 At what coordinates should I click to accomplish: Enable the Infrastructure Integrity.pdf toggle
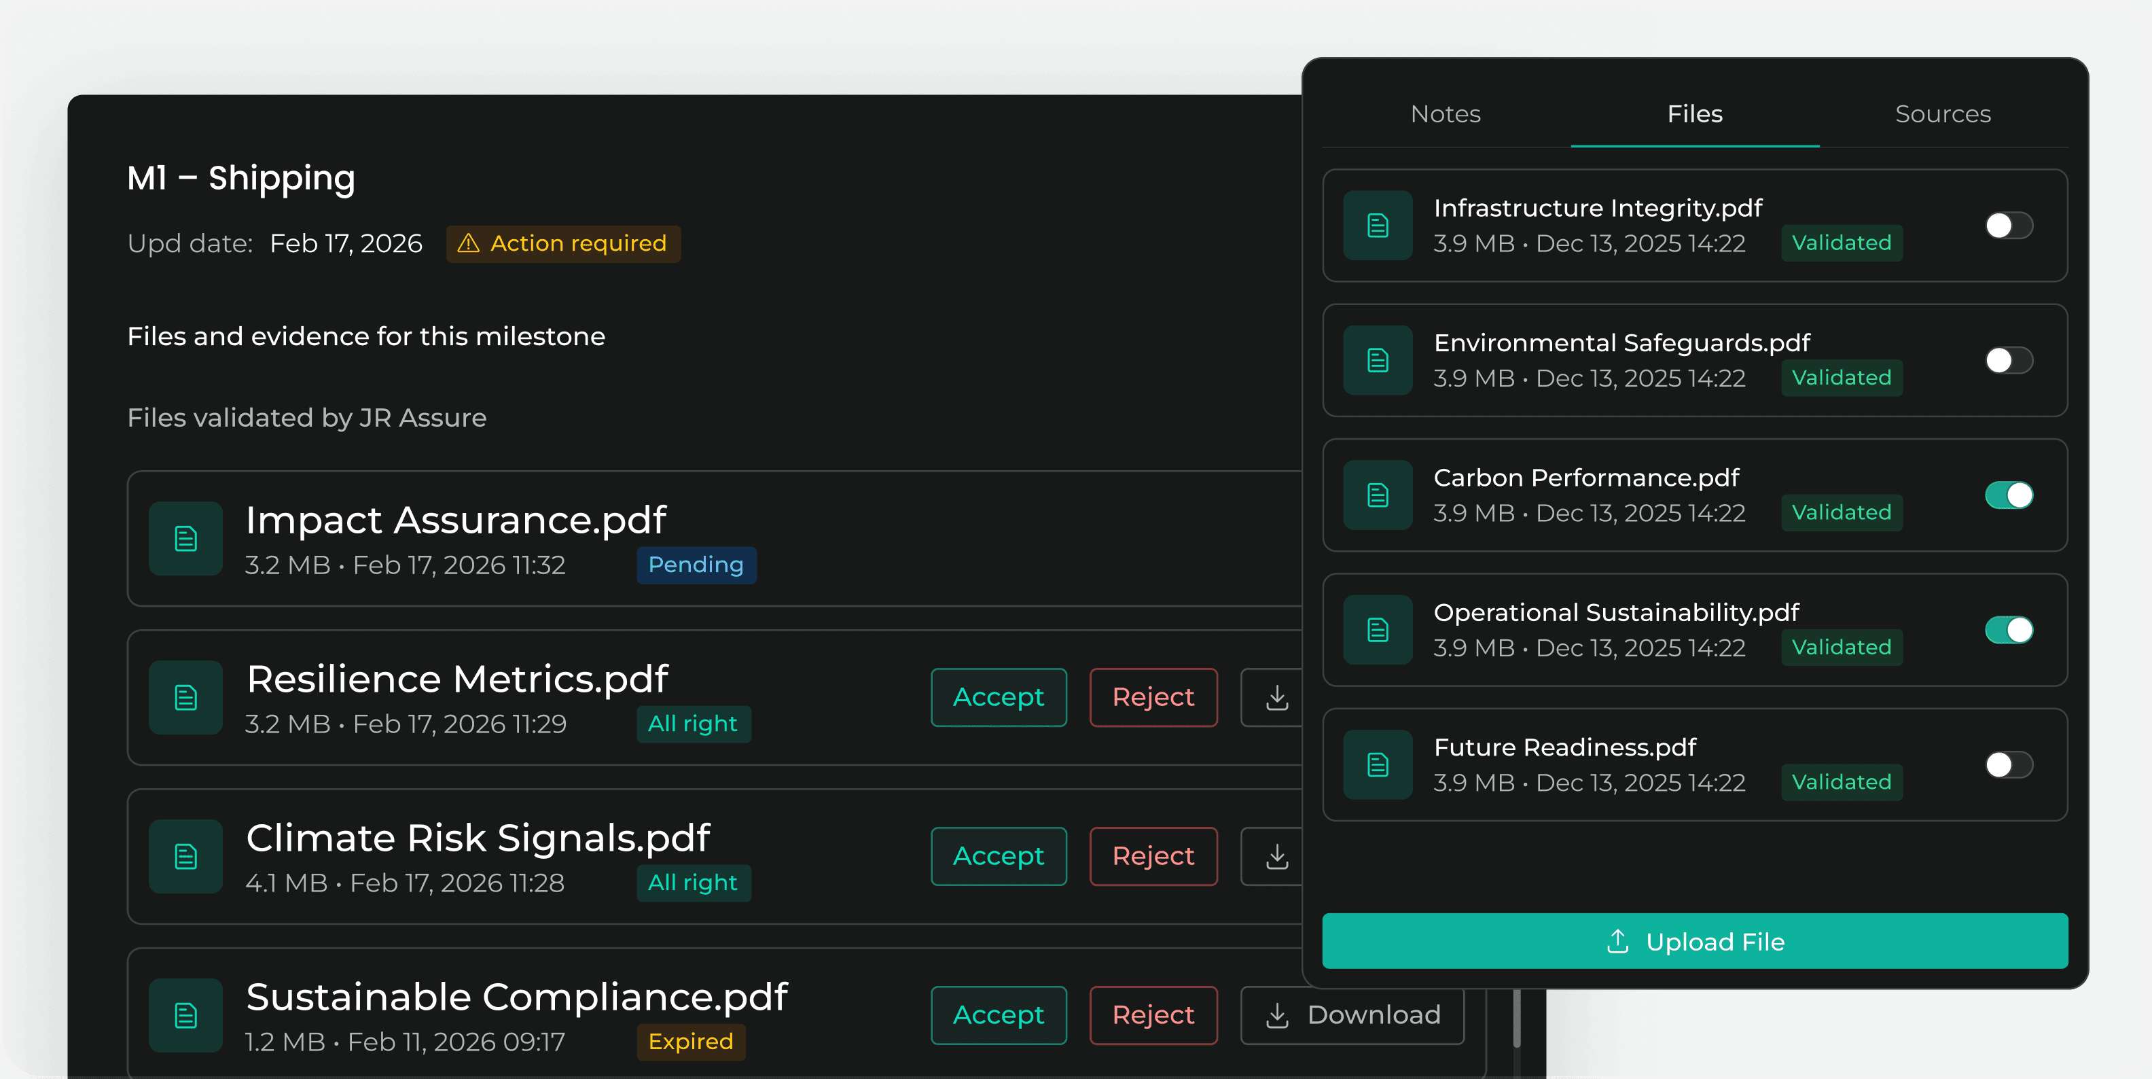[x=2008, y=226]
